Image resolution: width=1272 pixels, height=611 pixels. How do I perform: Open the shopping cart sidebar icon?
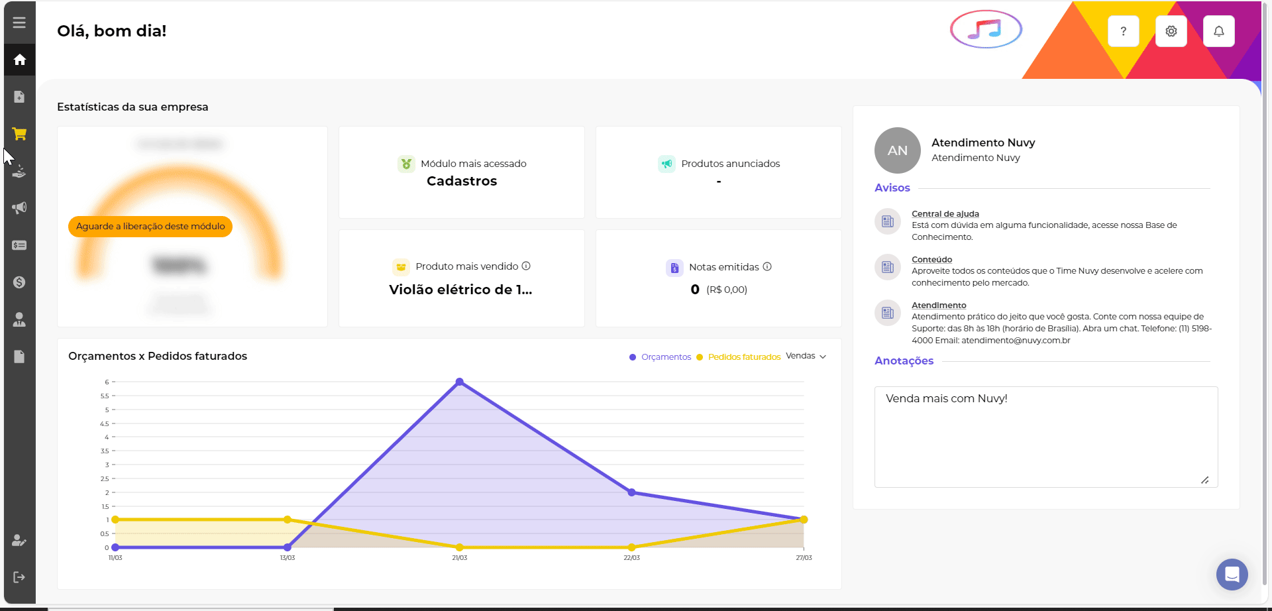point(19,134)
